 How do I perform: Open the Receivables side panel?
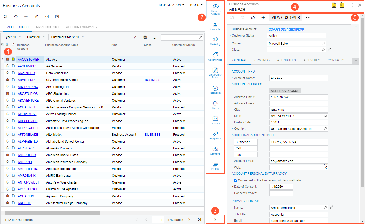pos(215,90)
